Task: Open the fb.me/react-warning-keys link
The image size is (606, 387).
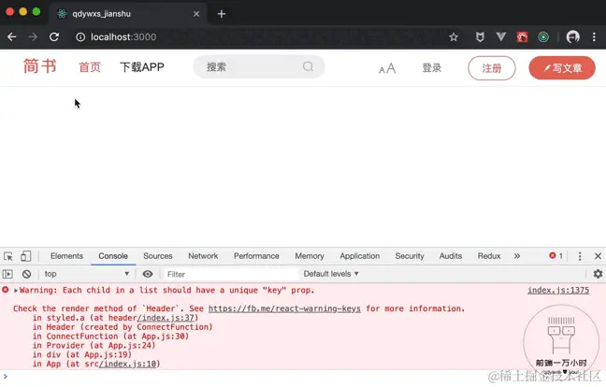Action: [284, 308]
